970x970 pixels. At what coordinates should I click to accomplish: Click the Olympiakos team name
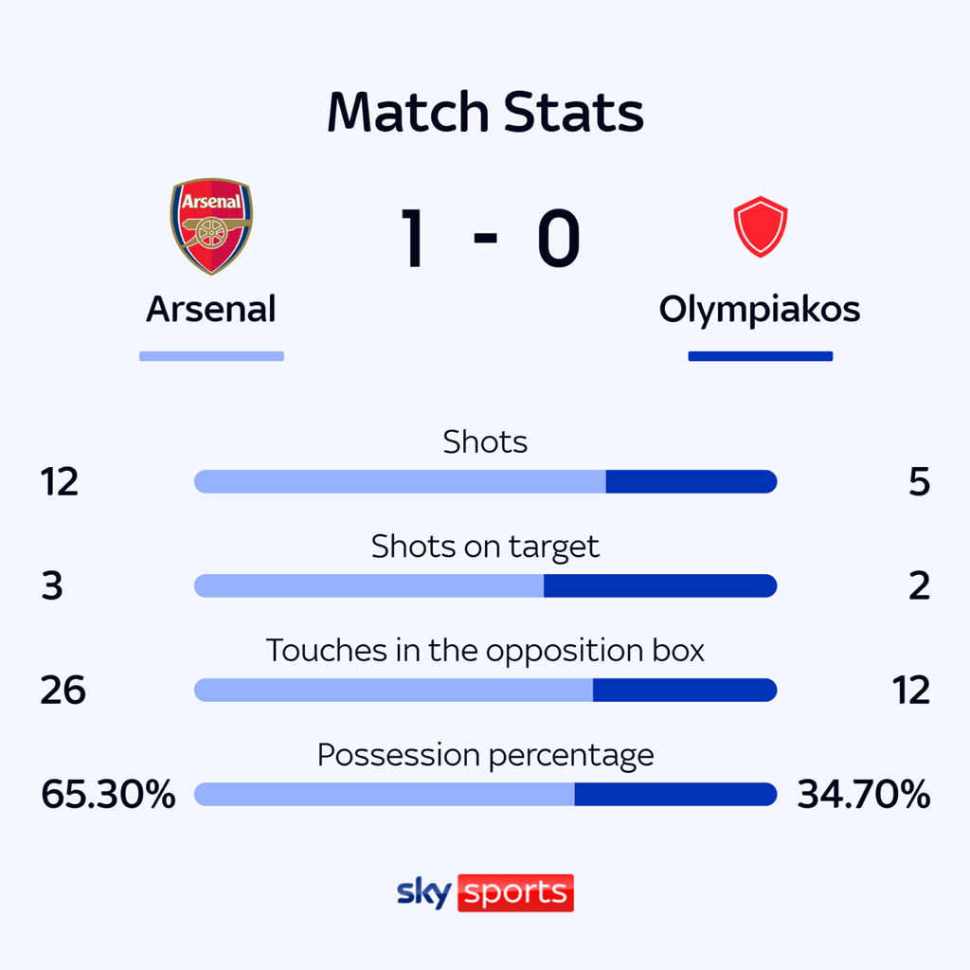point(760,310)
